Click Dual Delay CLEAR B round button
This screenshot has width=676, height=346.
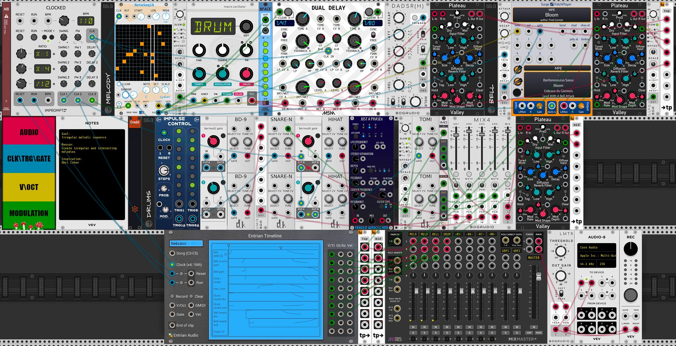(x=369, y=12)
